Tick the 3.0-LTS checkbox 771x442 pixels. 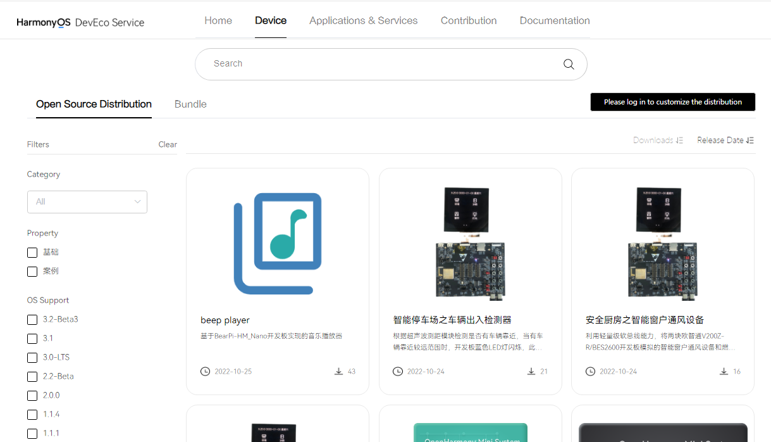pos(32,358)
